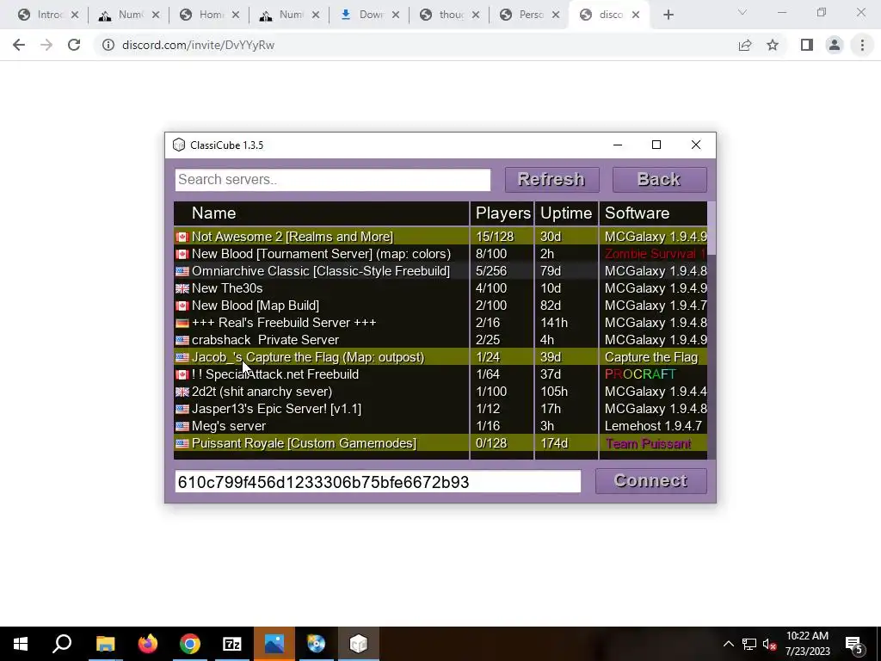Bookmark this tab with star icon
This screenshot has height=661, width=881.
coord(773,45)
